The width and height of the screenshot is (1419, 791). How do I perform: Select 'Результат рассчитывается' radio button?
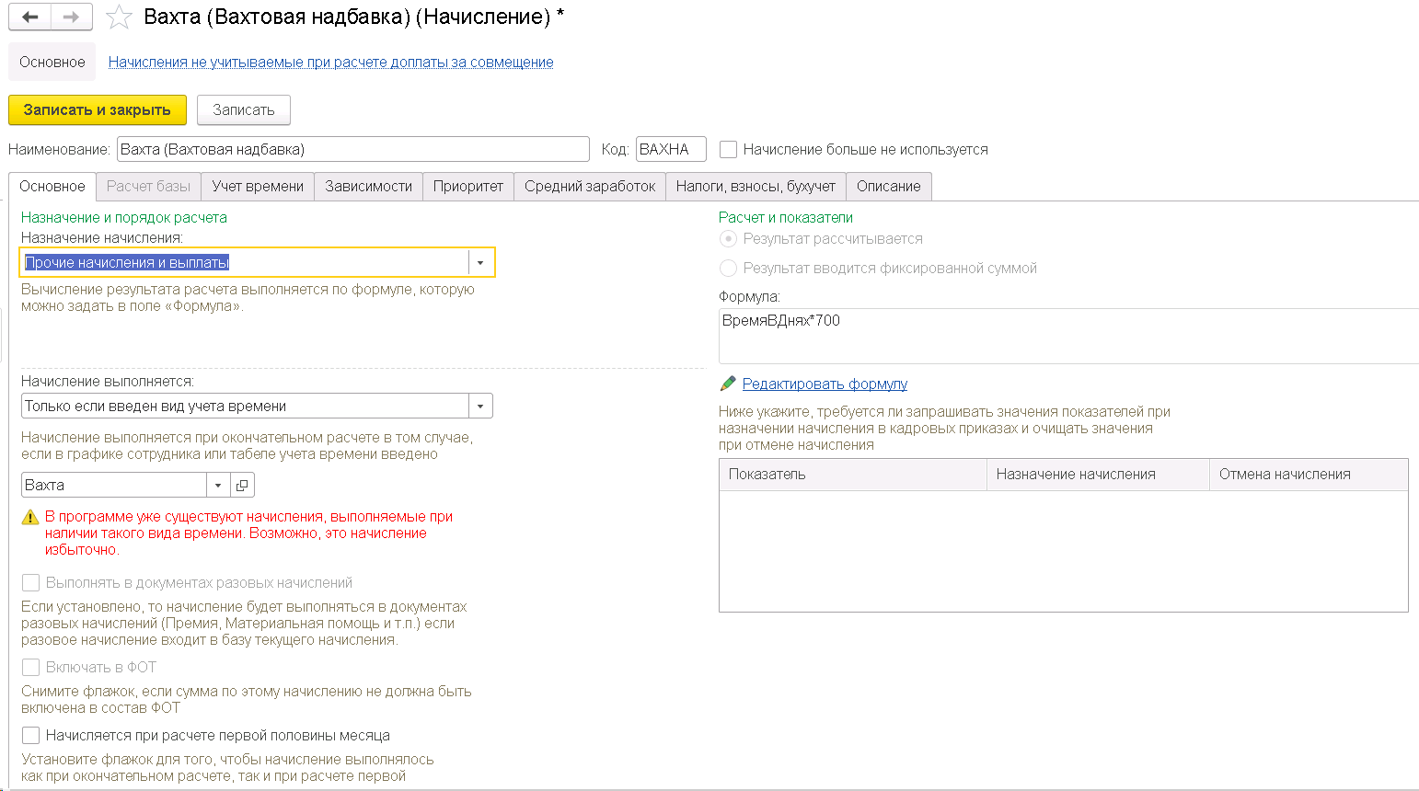pos(728,238)
